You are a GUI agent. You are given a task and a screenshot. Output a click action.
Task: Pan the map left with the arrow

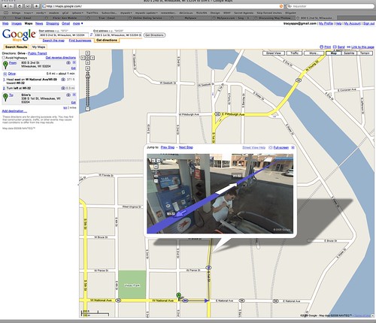tap(83, 58)
